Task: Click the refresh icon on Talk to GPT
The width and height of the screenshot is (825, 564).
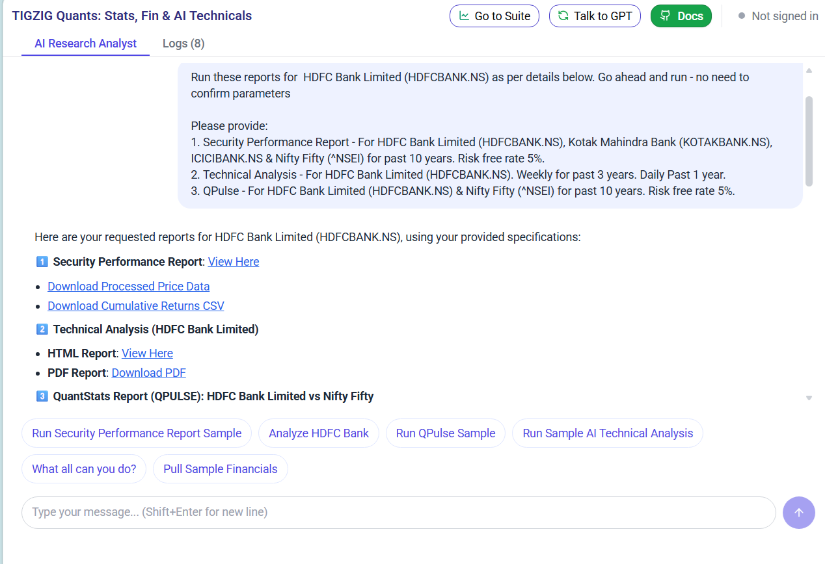Action: pos(563,16)
